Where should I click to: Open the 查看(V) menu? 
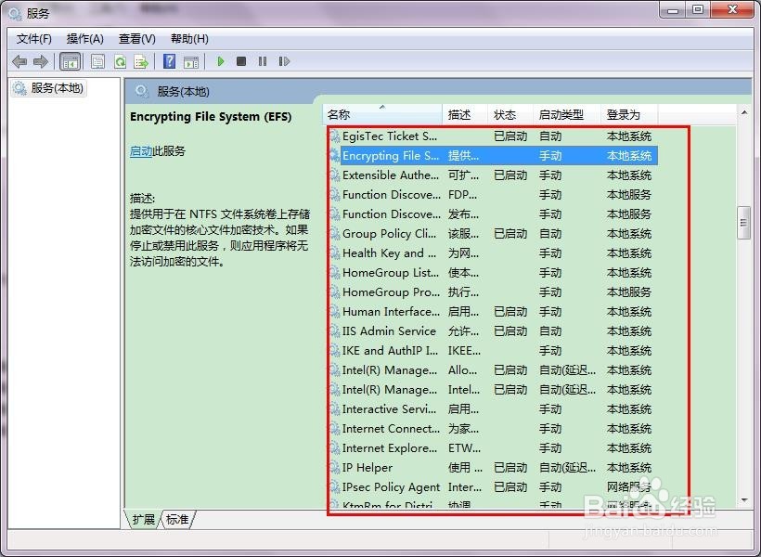tap(136, 39)
